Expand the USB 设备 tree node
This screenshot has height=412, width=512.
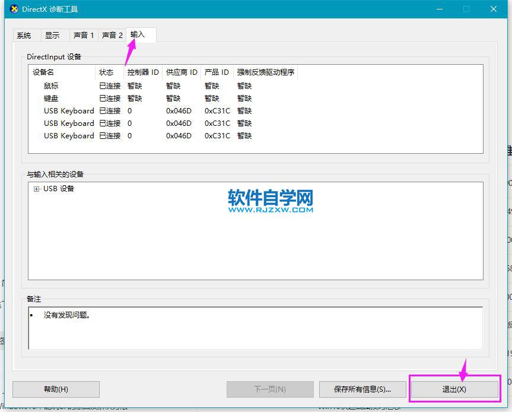point(36,189)
